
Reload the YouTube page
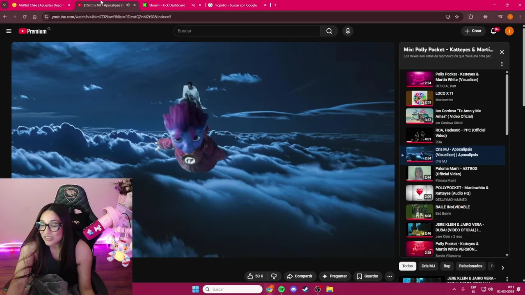click(25, 17)
